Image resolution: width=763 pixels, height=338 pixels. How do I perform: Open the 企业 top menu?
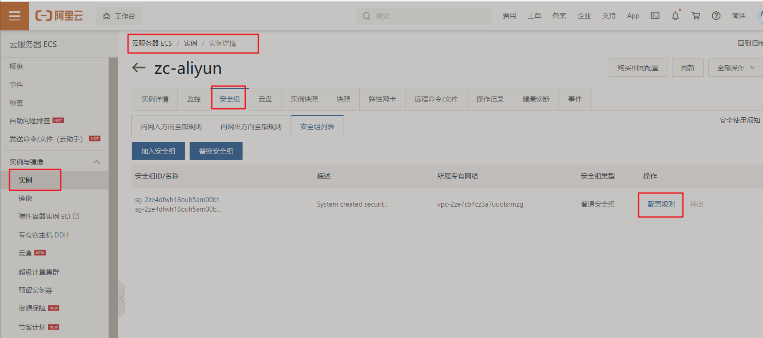point(584,16)
